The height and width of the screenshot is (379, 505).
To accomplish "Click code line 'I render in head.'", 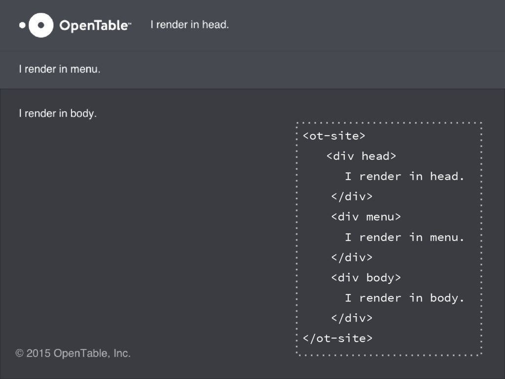I will (404, 176).
